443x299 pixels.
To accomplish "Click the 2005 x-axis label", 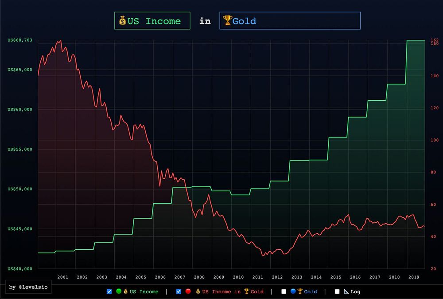I will point(141,277).
